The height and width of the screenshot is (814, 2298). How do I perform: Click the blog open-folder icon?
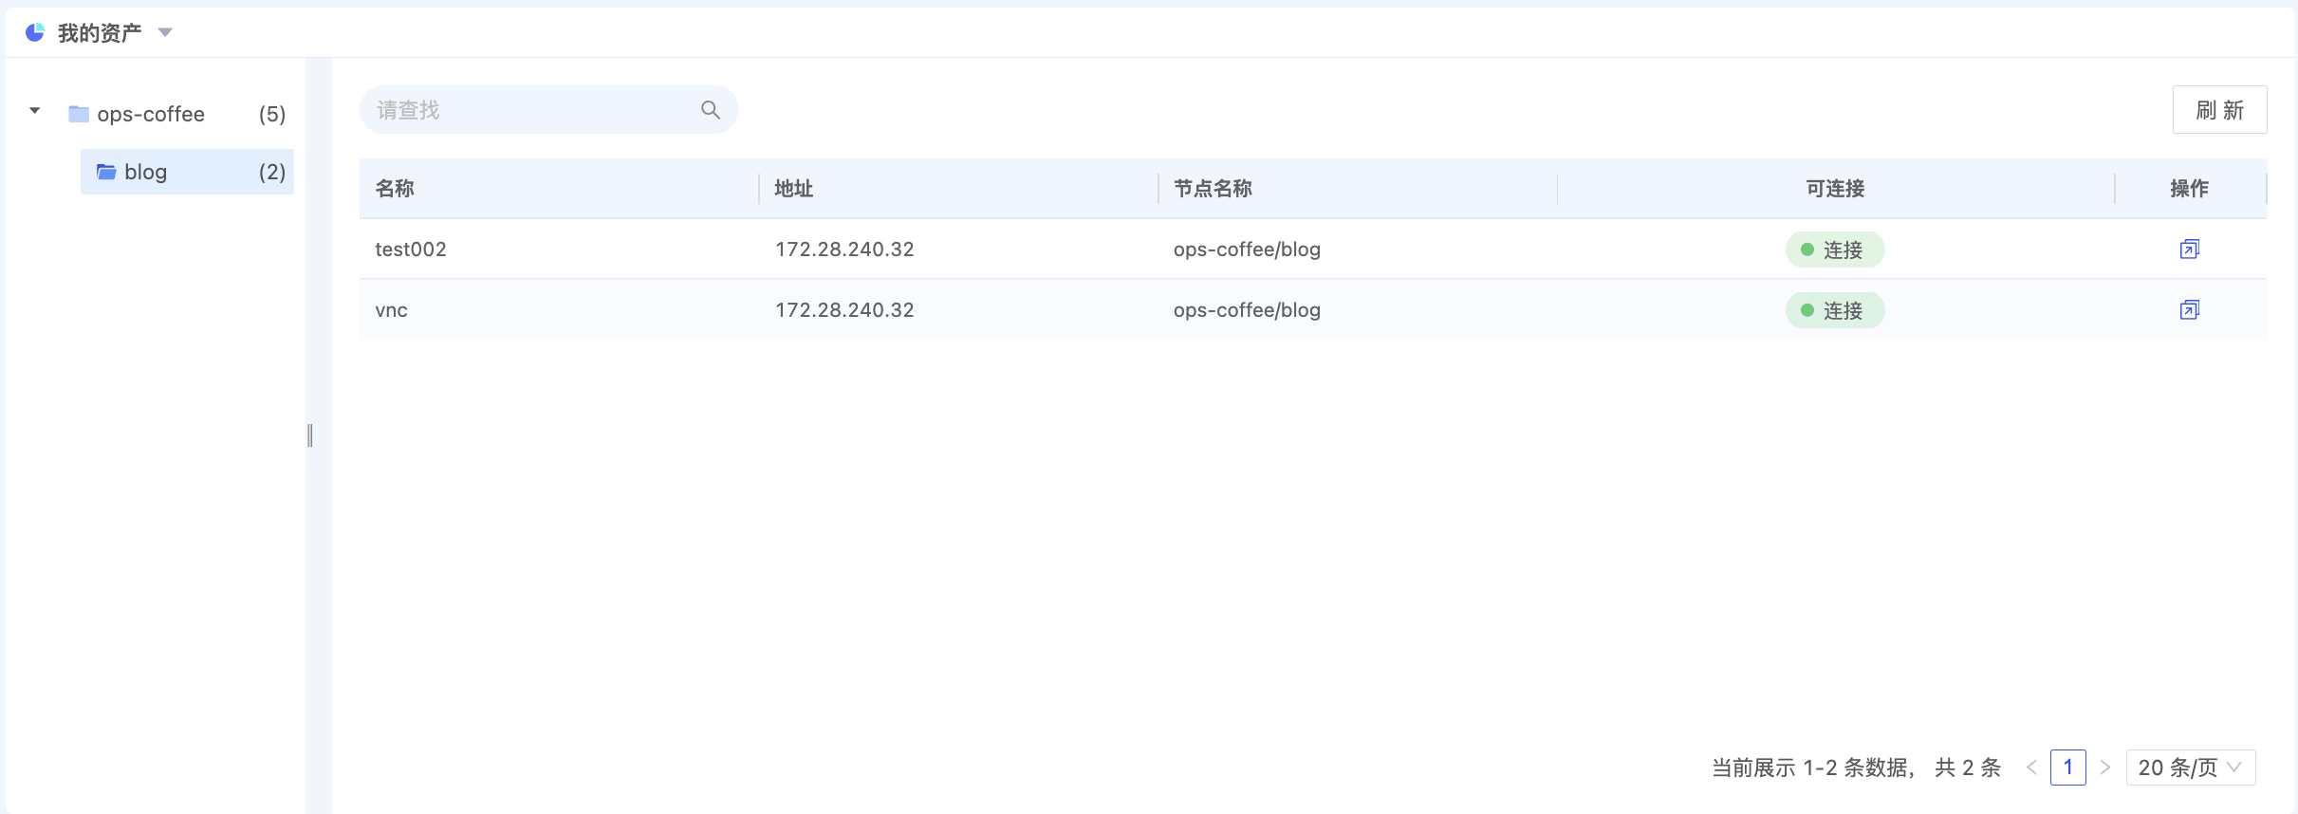(106, 172)
